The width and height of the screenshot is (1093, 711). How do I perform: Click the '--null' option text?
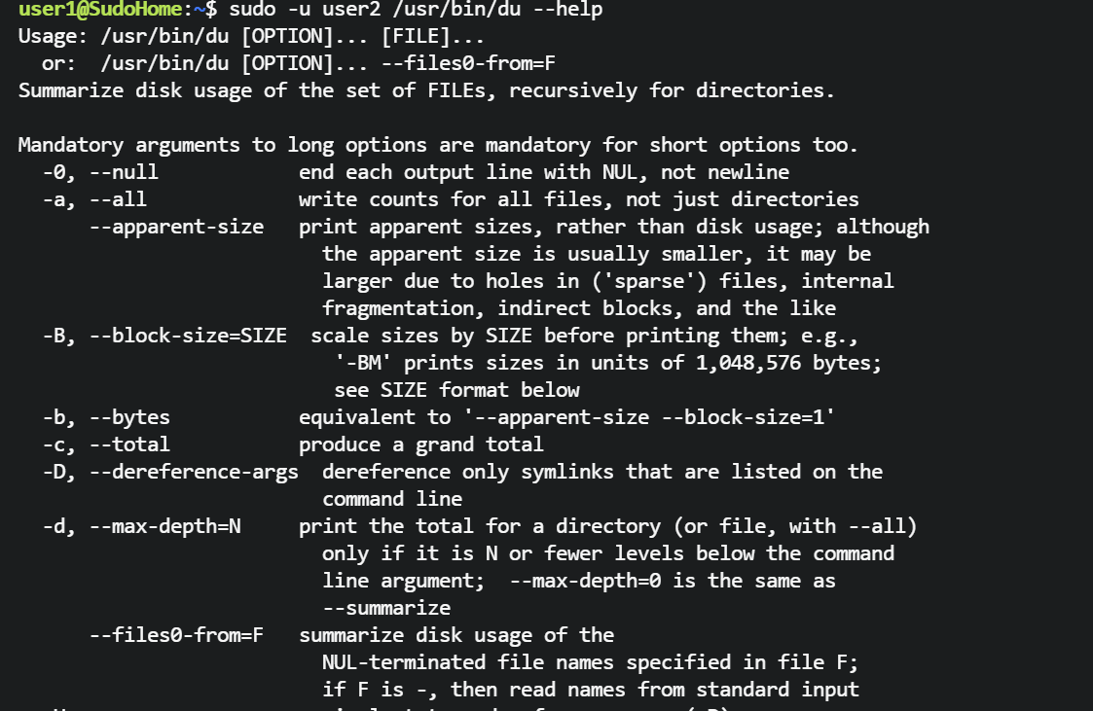click(123, 173)
